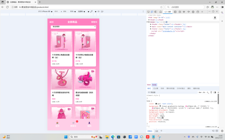Open DevTools settings gear at bottom right
This screenshot has height=140, width=225.
click(x=222, y=131)
